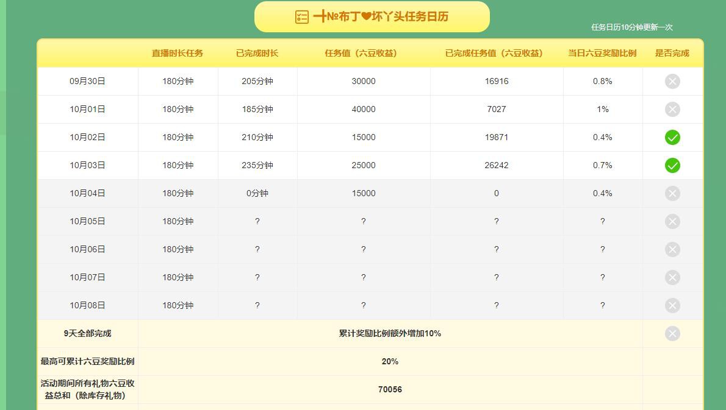Click the 累计奖励比例额外增加10% text

(390, 334)
